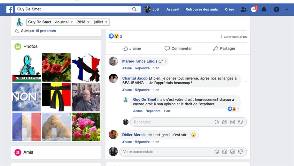Image resolution: width=294 pixels, height=166 pixels.
Task: Open Marie-France Libois profile picture
Action: 113,61
